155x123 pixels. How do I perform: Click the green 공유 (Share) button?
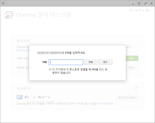pyautogui.click(x=132, y=58)
